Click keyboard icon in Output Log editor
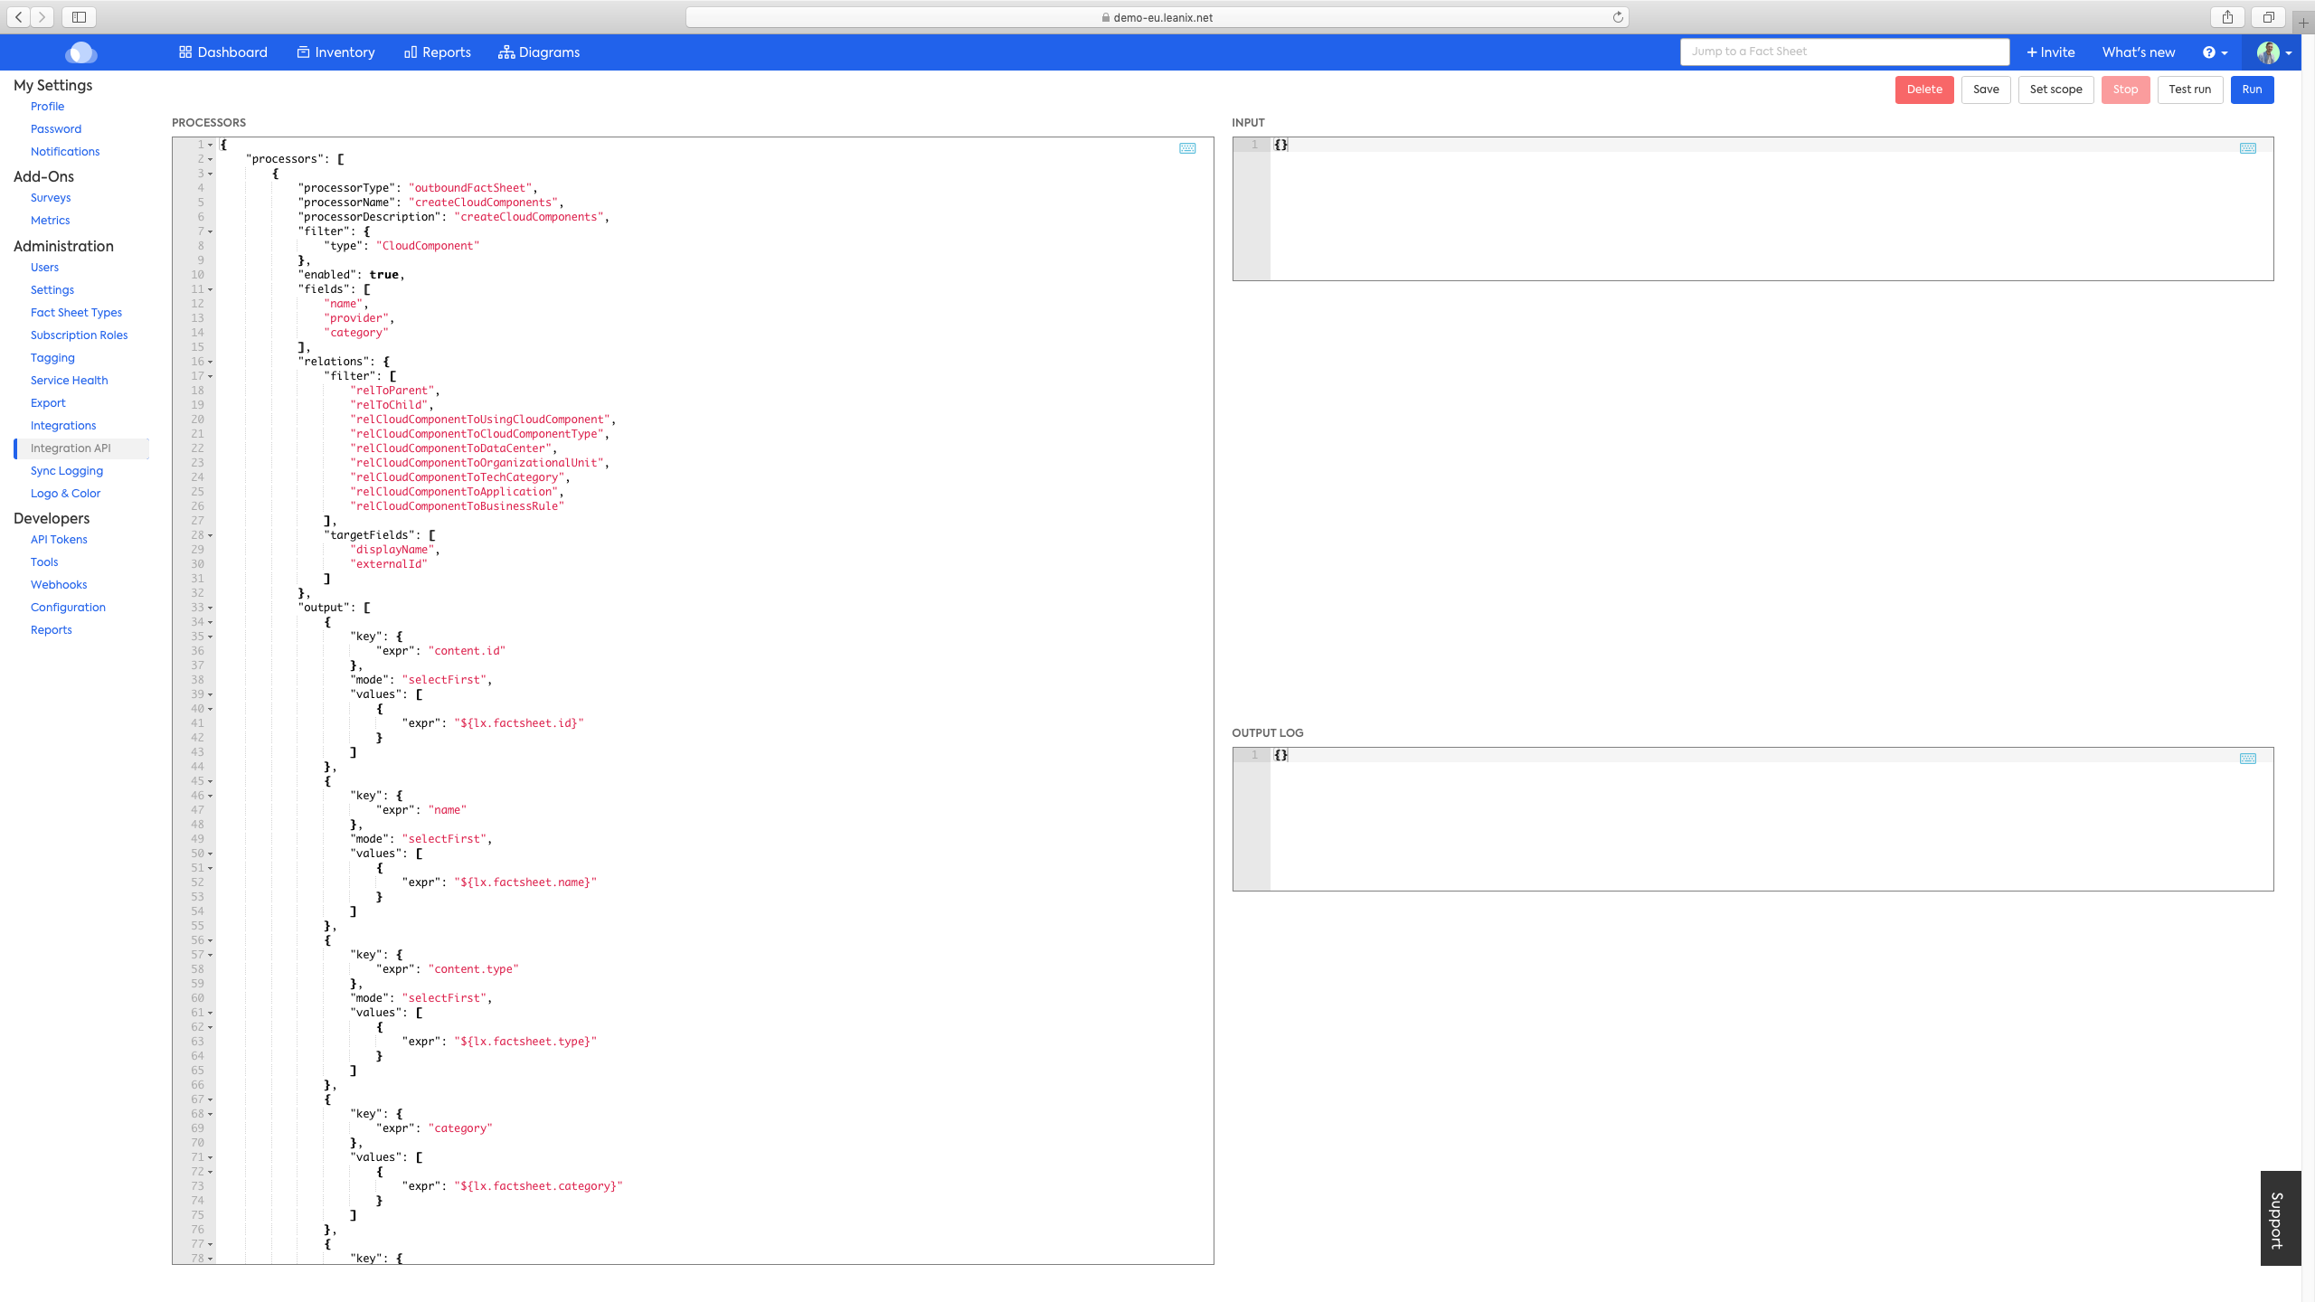The image size is (2315, 1302). pyautogui.click(x=2247, y=759)
